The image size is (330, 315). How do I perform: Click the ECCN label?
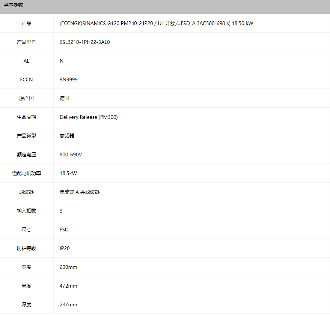[26, 79]
